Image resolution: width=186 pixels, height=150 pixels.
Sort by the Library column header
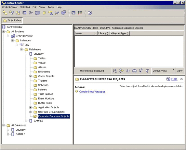tap(103, 33)
